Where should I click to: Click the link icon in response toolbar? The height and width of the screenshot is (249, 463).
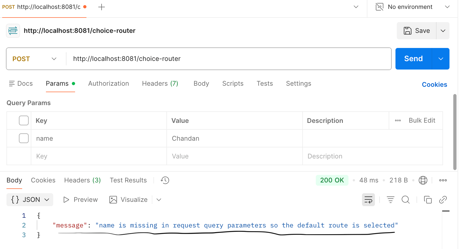tap(443, 200)
